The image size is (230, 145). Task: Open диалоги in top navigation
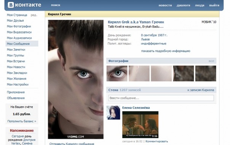click(184, 5)
